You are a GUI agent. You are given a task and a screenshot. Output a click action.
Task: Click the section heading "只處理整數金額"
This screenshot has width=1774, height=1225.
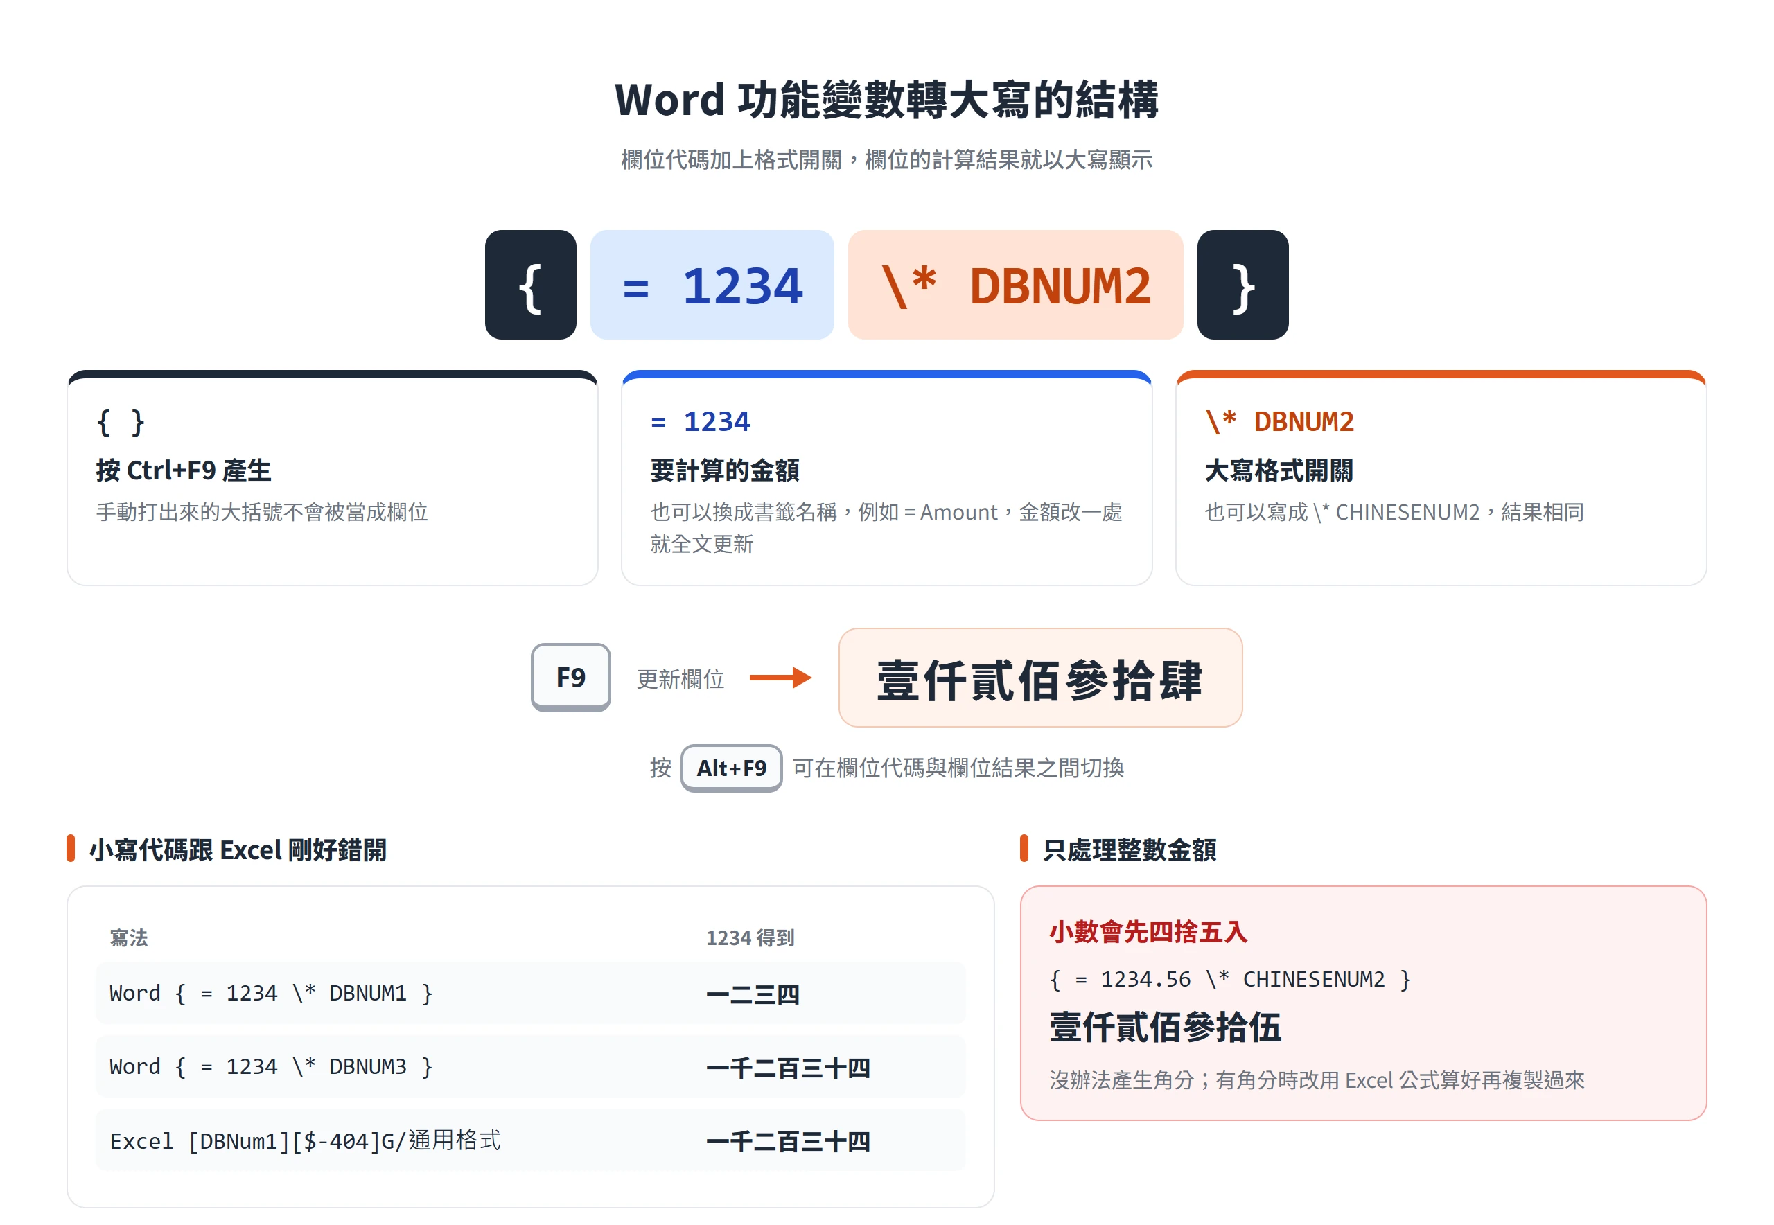[x=1129, y=849]
